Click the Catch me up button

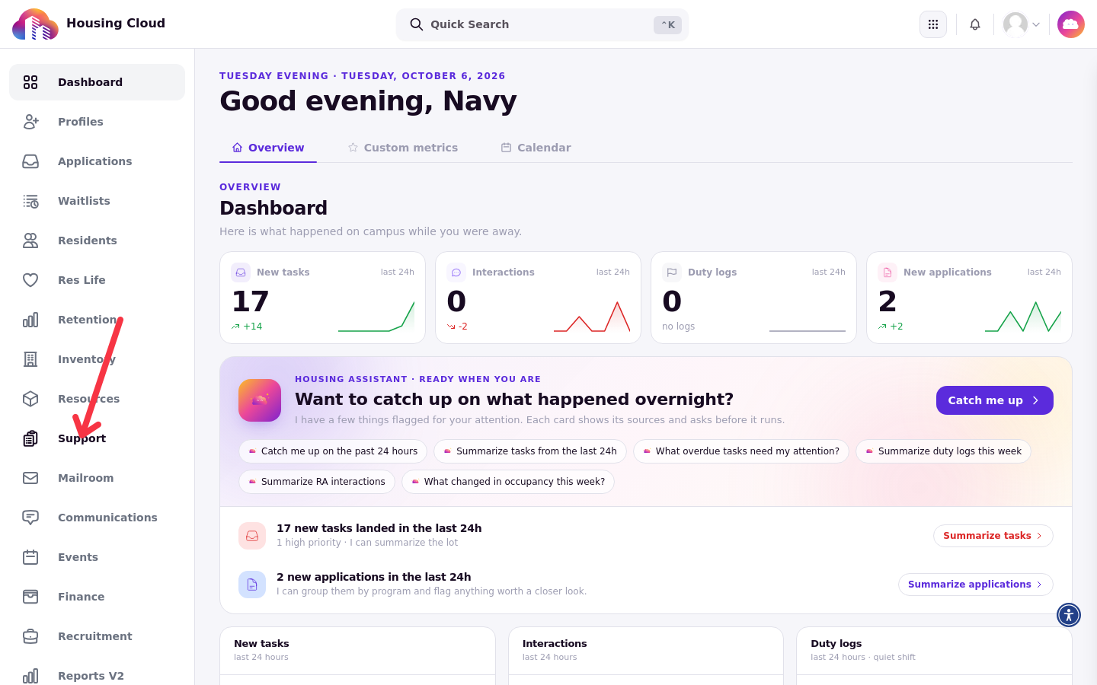pos(995,400)
